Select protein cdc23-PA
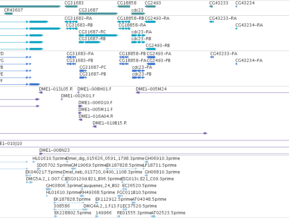 pyautogui.click(x=139, y=71)
